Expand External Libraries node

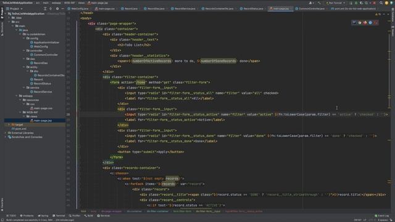[6, 133]
